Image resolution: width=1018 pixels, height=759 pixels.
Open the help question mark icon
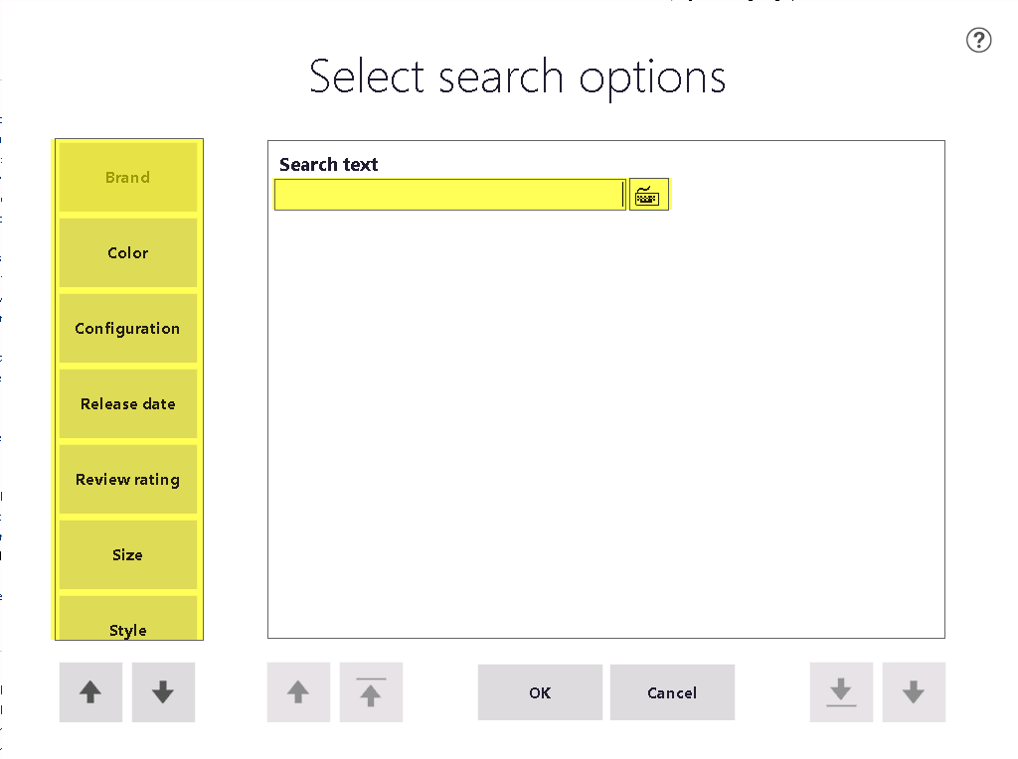pyautogui.click(x=978, y=40)
